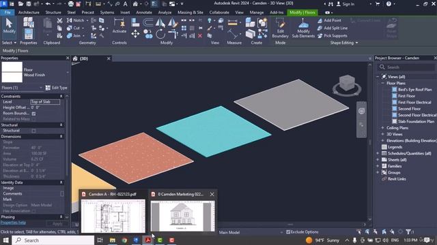The height and width of the screenshot is (245, 437).
Task: Click the red Delete X icon
Action: (x=200, y=36)
